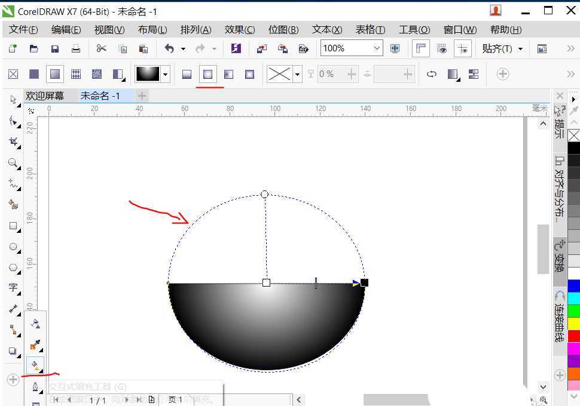Select uniform fill on property bar
The image size is (580, 406).
(34, 73)
